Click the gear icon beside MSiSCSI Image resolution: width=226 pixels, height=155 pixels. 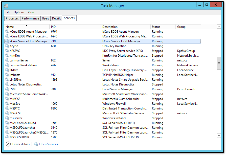pos(7,113)
